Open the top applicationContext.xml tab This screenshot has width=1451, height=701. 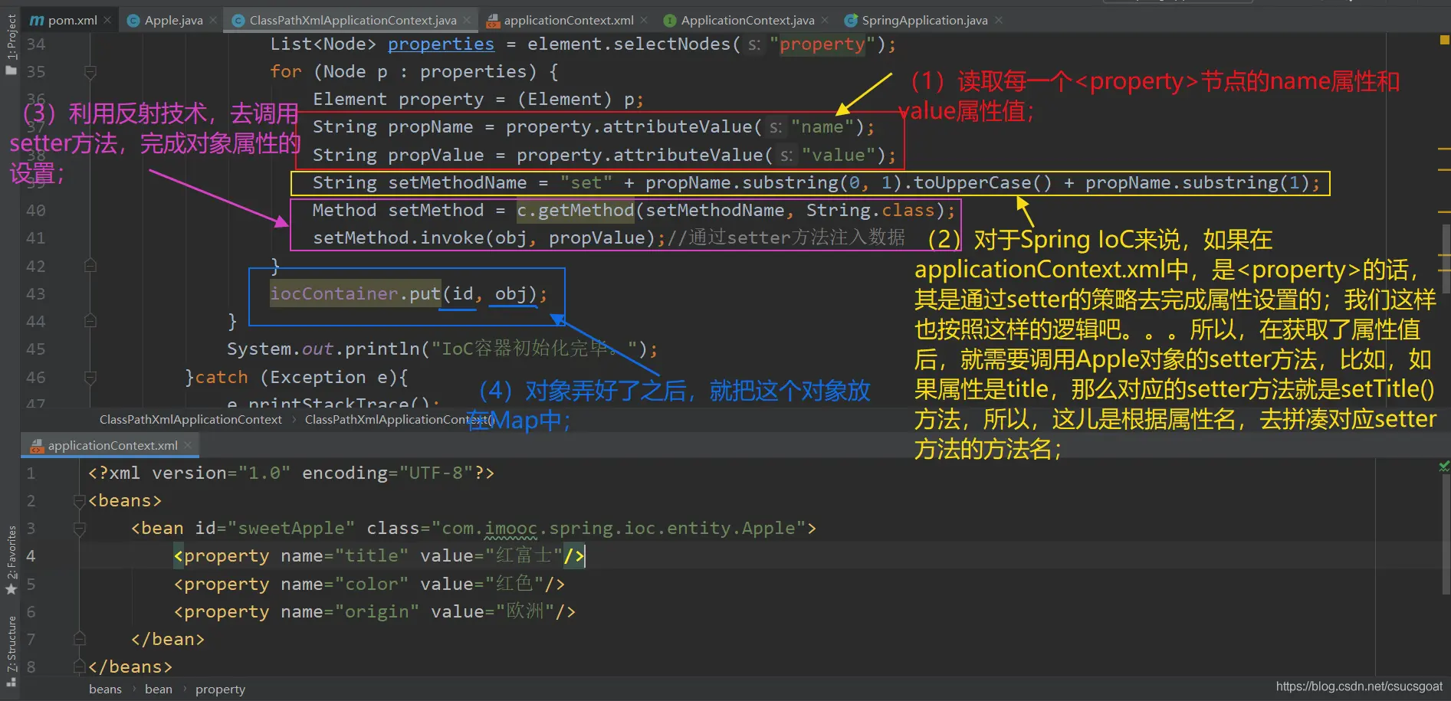click(x=567, y=21)
